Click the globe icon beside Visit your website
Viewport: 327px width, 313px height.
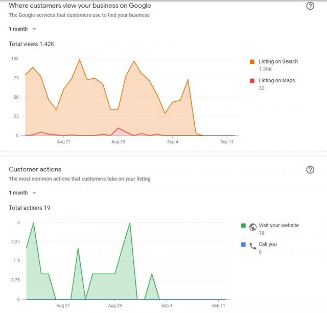point(252,226)
